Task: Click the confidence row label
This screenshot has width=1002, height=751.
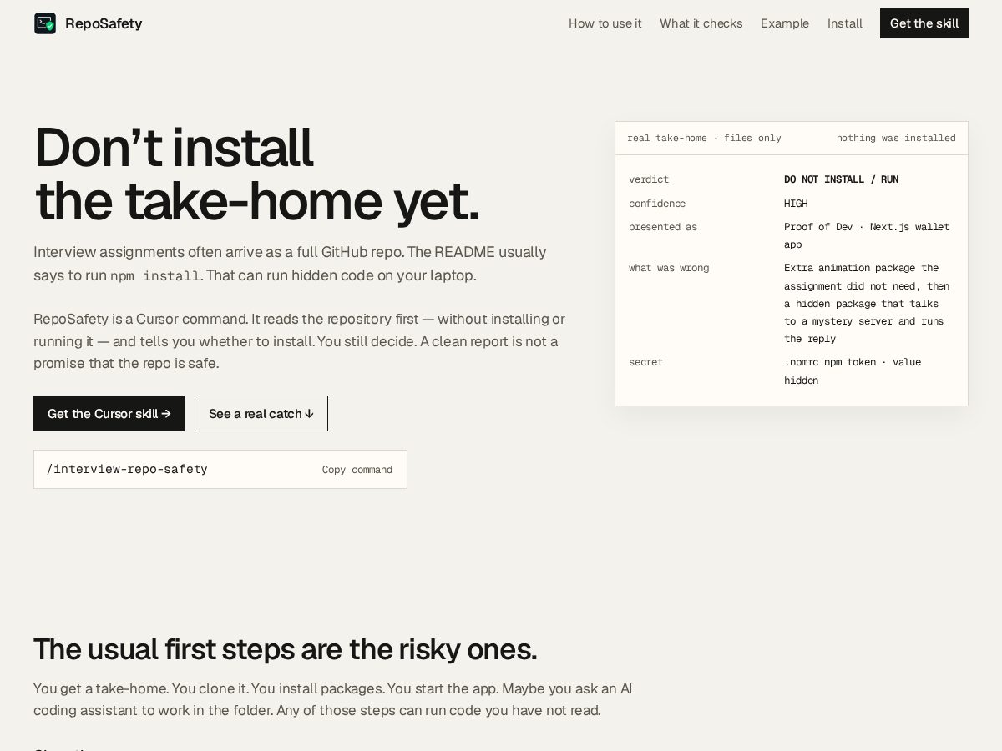Action: pos(657,204)
